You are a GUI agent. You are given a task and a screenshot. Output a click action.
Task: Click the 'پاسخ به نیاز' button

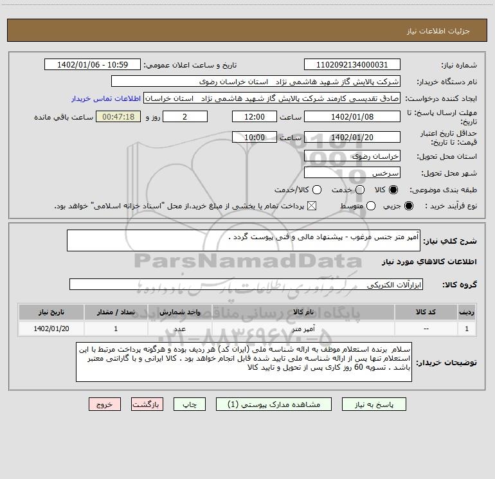click(373, 404)
